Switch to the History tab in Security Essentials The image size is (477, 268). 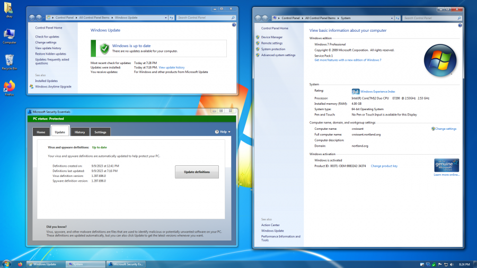click(x=79, y=132)
